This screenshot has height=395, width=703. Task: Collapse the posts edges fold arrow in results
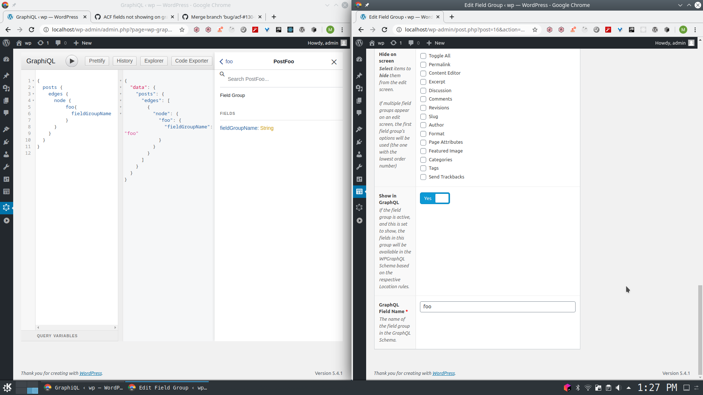click(121, 101)
